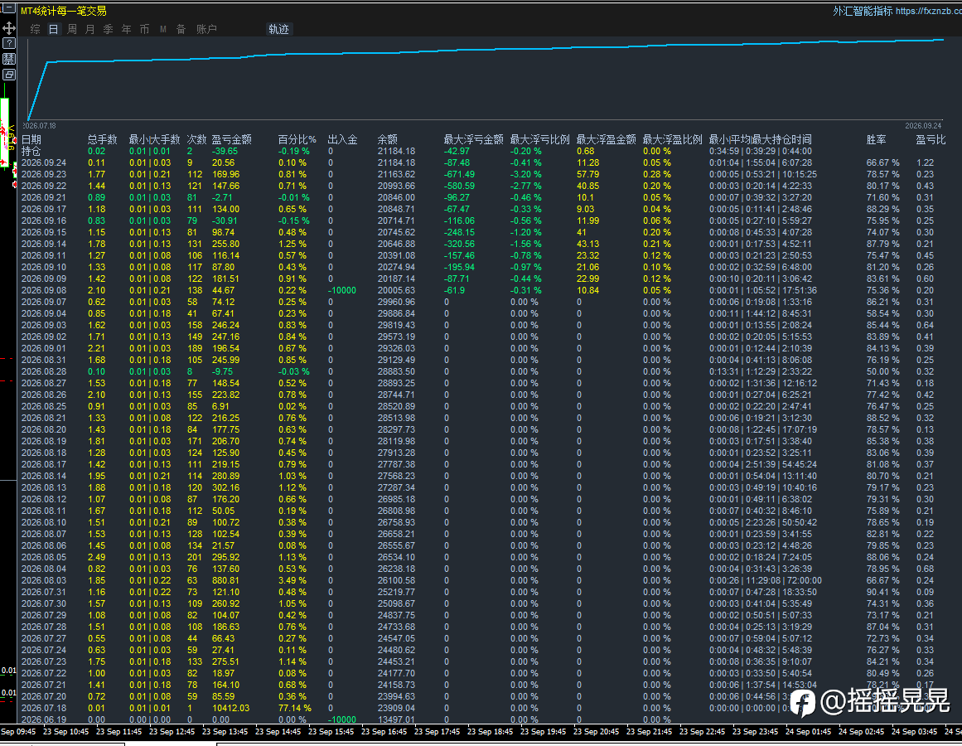This screenshot has width=962, height=746.
Task: Click the 最大浮盈金额 column header
Action: pyautogui.click(x=606, y=139)
